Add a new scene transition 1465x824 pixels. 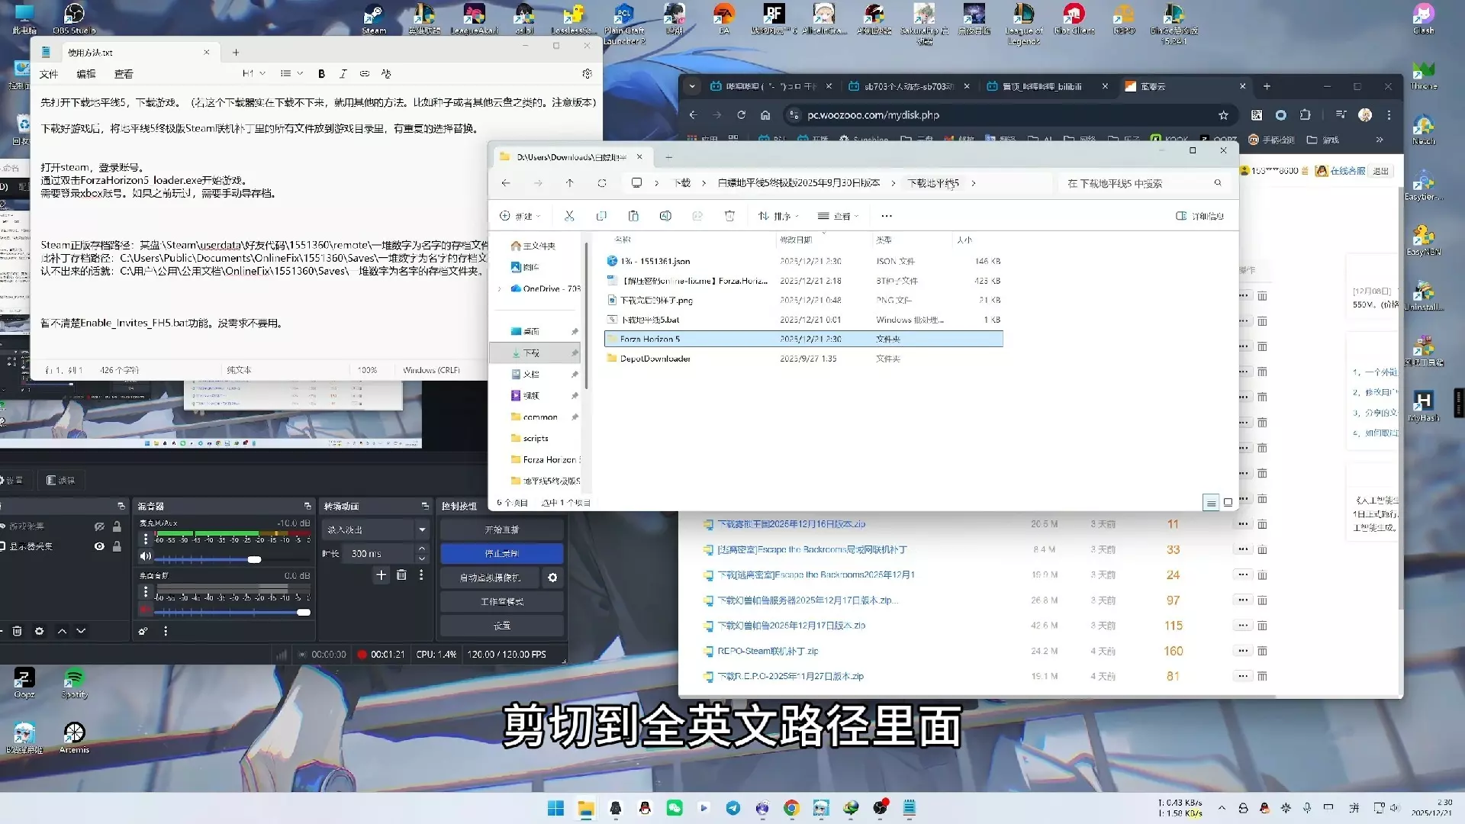(382, 575)
